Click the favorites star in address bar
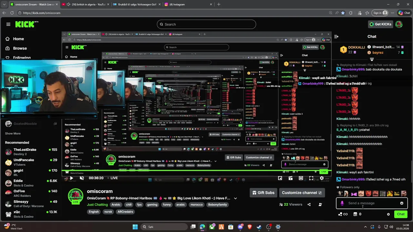The width and height of the screenshot is (413, 232). (343, 13)
